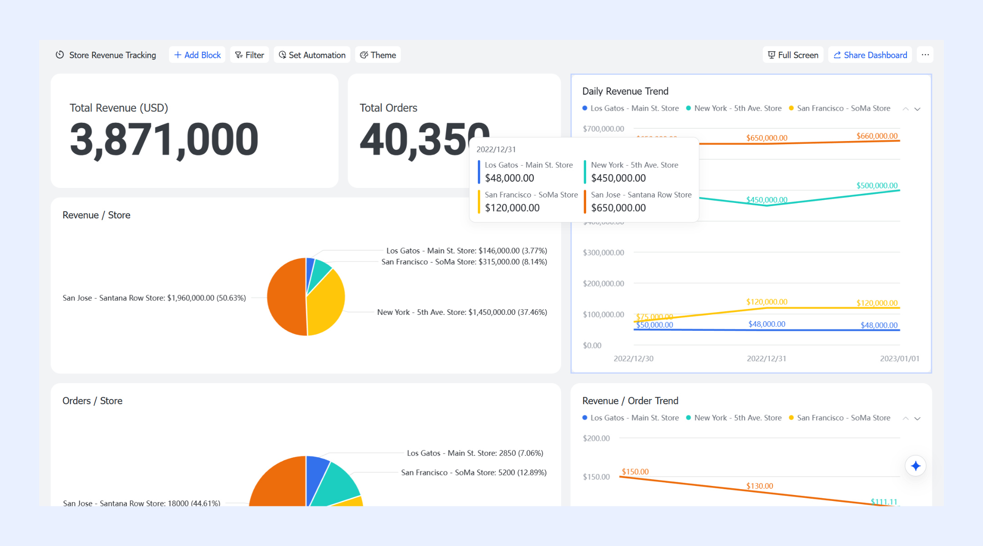This screenshot has height=546, width=983.
Task: Toggle San Francisco series in Daily Revenue legend
Action: coord(840,108)
